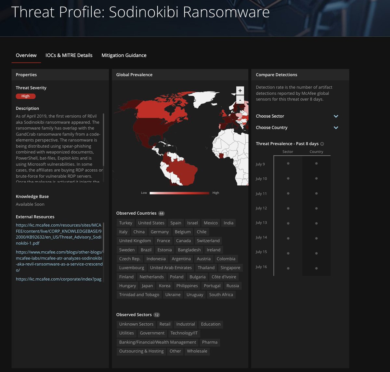390x372 pixels.
Task: Select Banking/Financial/Wealth Management sector tag
Action: [158, 342]
